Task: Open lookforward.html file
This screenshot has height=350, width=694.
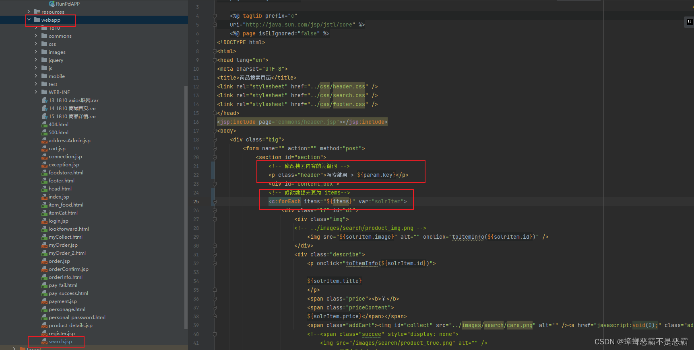Action: click(x=69, y=229)
